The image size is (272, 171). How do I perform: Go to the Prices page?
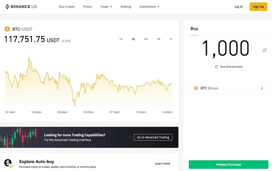coord(87,7)
